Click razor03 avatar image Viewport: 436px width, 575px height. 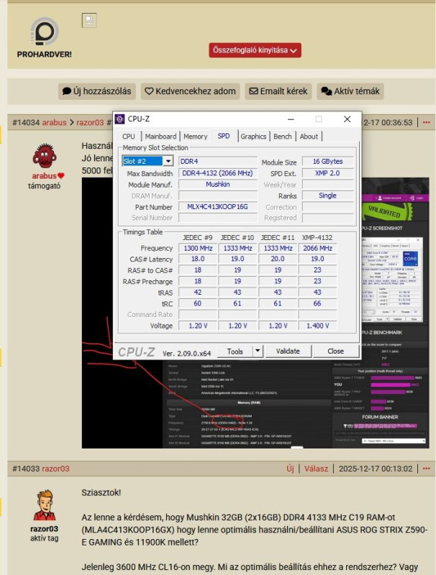click(x=45, y=505)
